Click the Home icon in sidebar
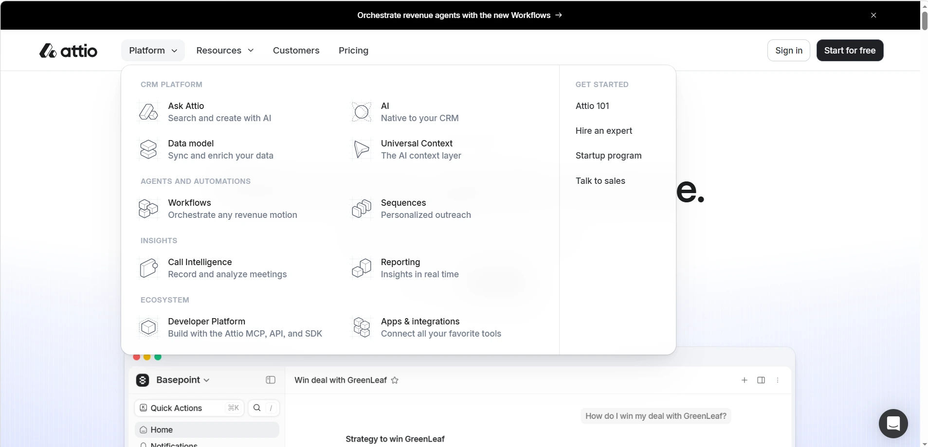 pyautogui.click(x=144, y=430)
